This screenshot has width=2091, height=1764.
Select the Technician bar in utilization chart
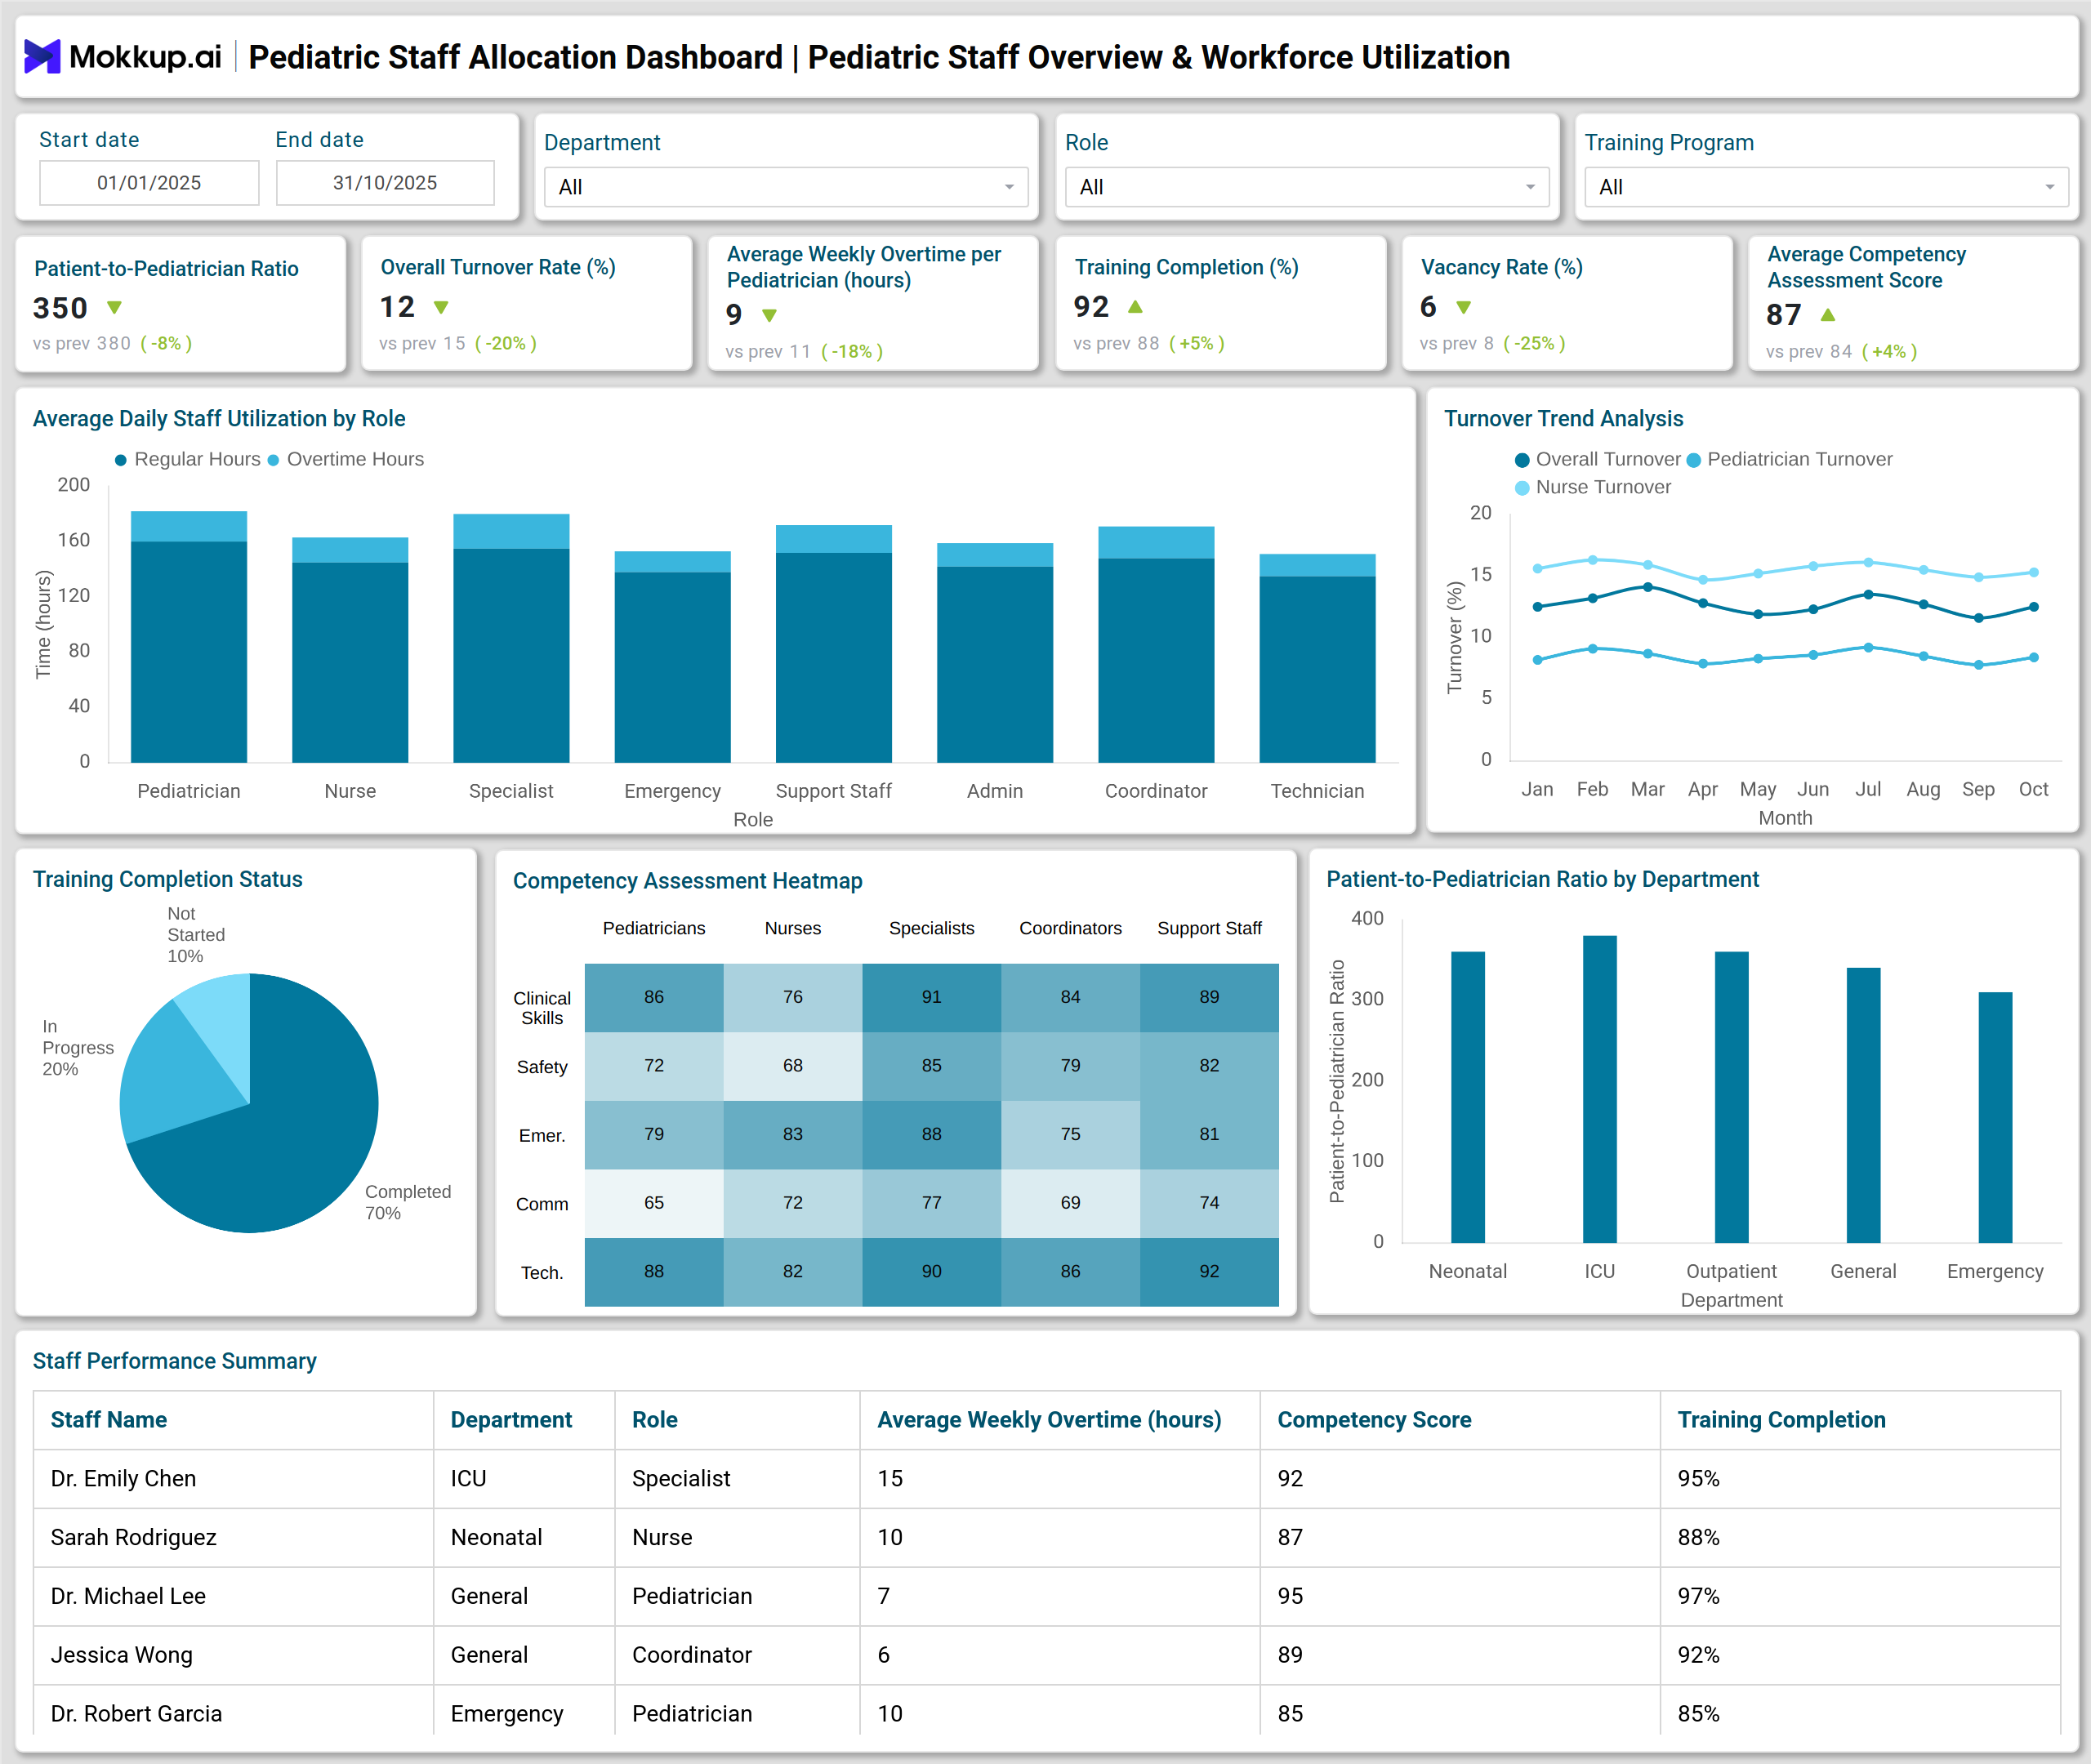pos(1317,658)
